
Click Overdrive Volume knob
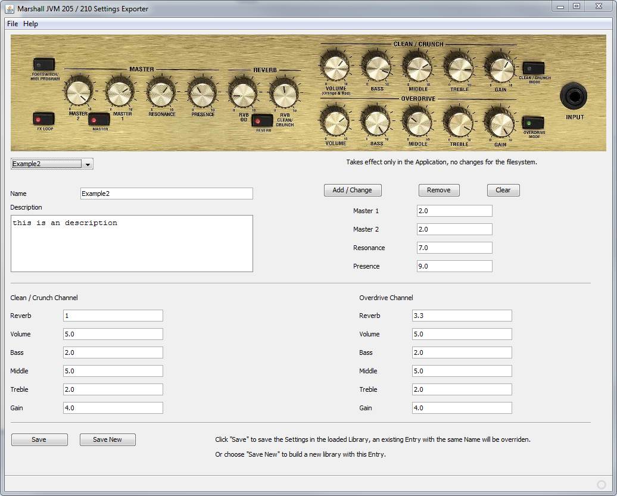(335, 122)
